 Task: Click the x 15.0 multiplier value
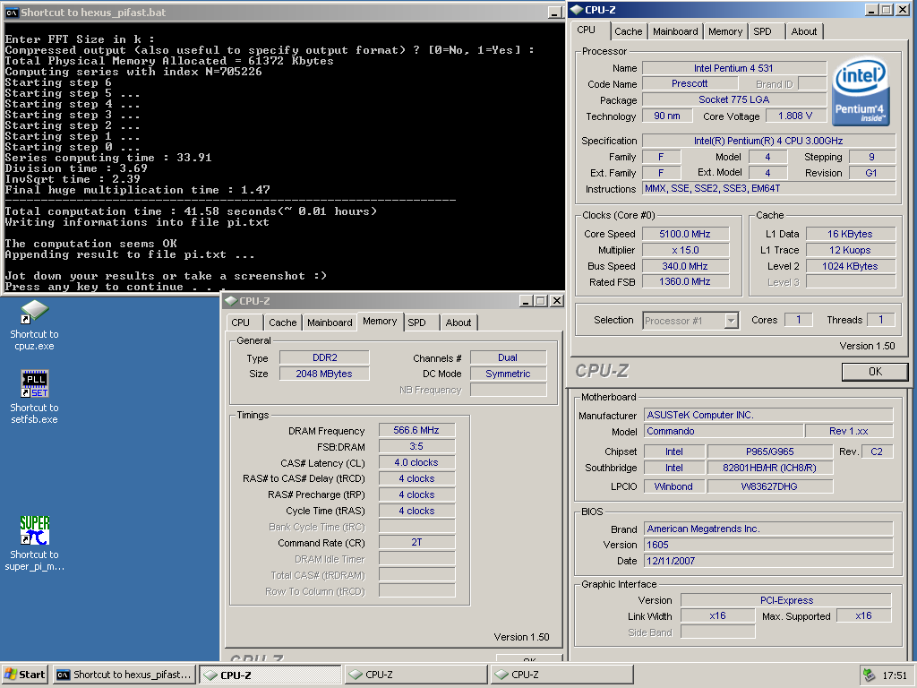pyautogui.click(x=685, y=250)
